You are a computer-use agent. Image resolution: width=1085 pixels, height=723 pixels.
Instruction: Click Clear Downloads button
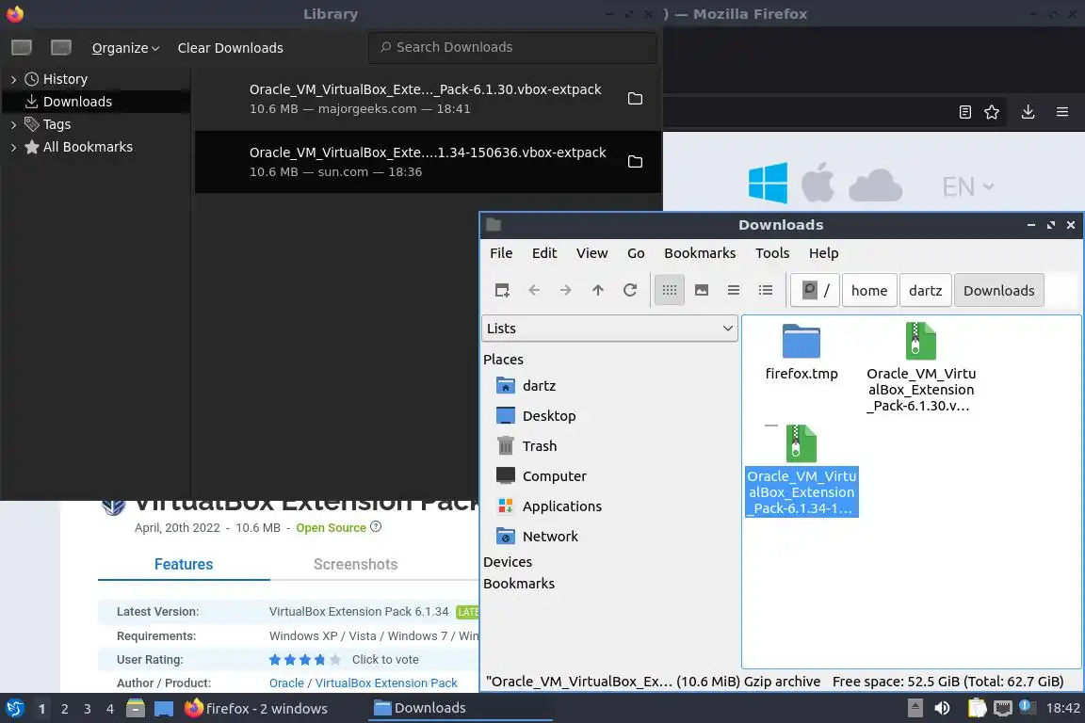click(231, 48)
